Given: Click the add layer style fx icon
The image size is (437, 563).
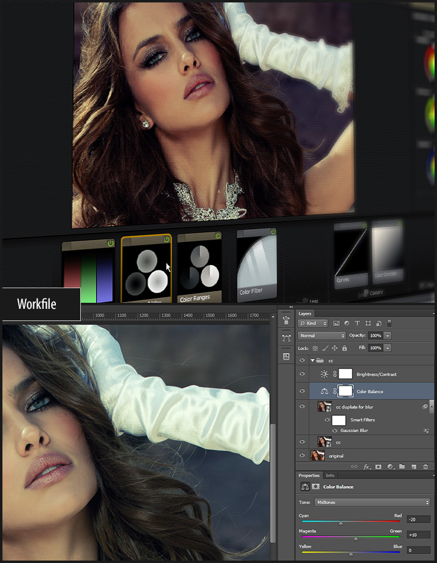Looking at the screenshot, I should (x=366, y=466).
